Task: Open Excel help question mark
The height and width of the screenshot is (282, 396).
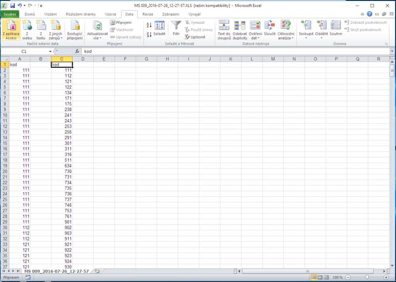Action: (x=369, y=14)
